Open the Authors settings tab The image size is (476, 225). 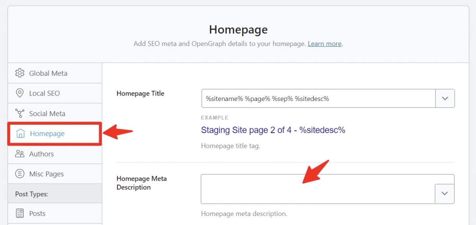tap(55, 154)
